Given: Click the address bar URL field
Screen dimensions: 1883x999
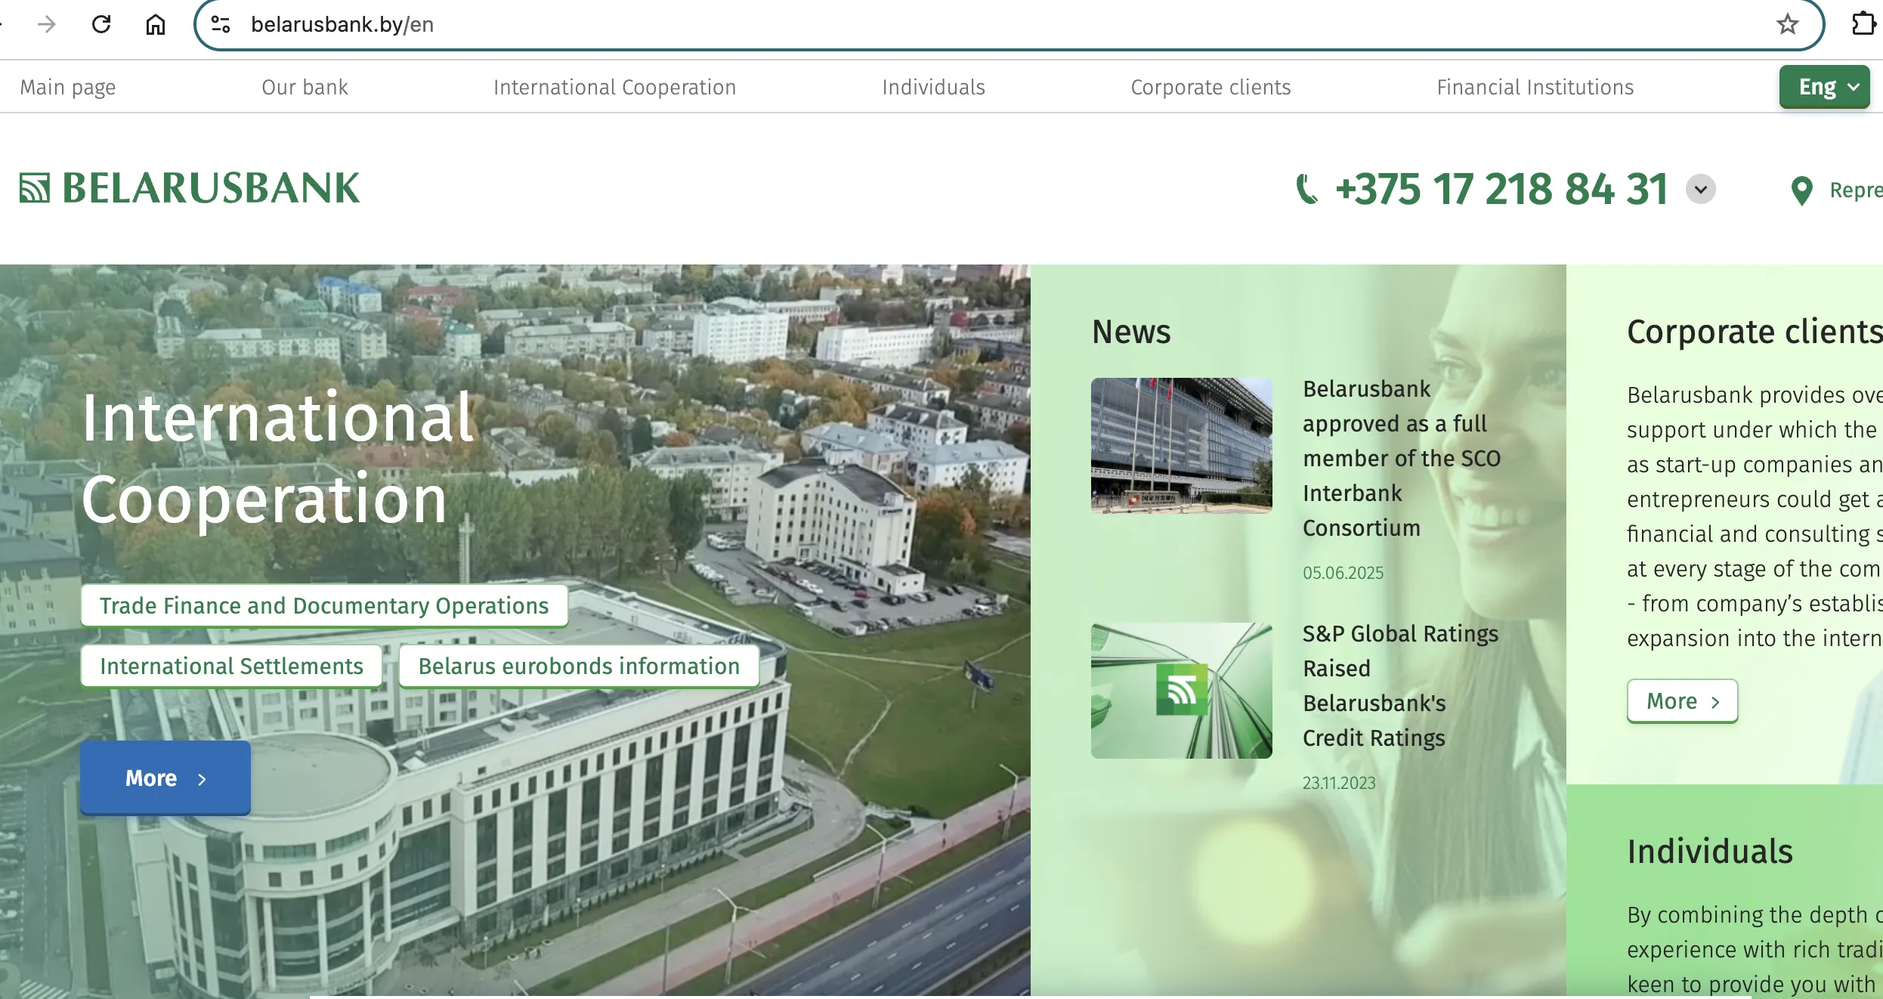Looking at the screenshot, I should (x=1009, y=24).
